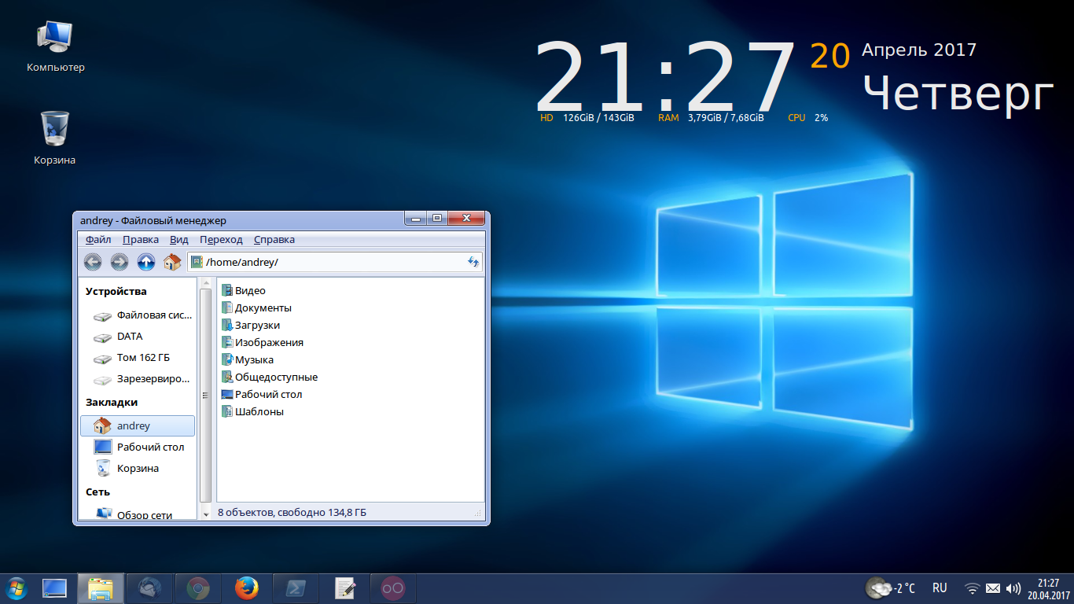Screen dimensions: 1074x604
Task: Select the Рабочий стол folder in file list
Action: point(262,395)
